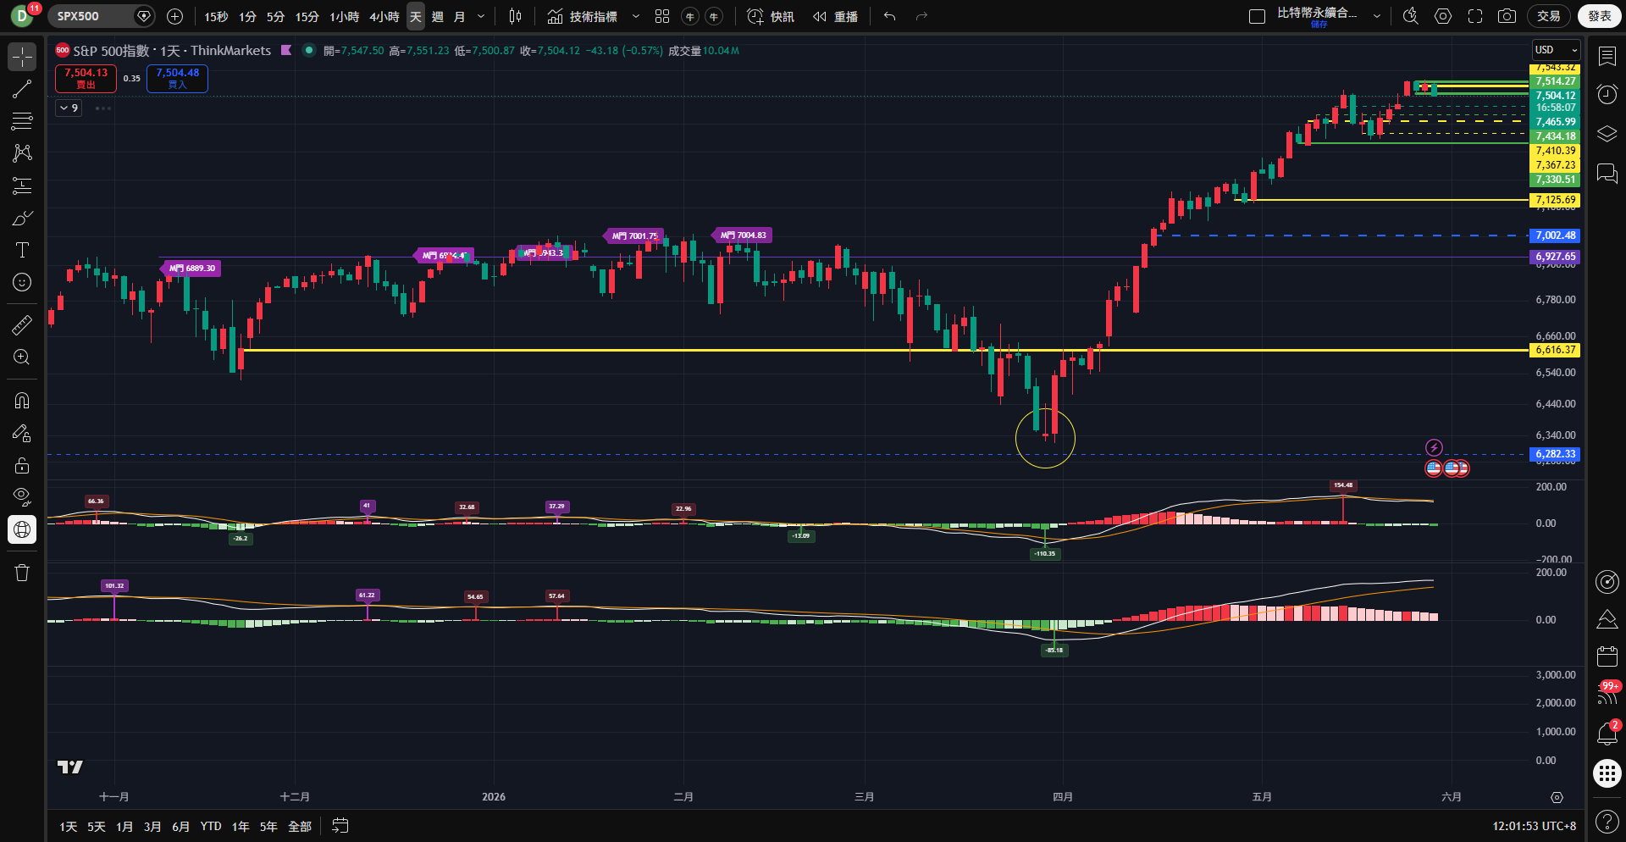The height and width of the screenshot is (842, 1626).
Task: Select the 週 weekly interval
Action: (x=437, y=16)
